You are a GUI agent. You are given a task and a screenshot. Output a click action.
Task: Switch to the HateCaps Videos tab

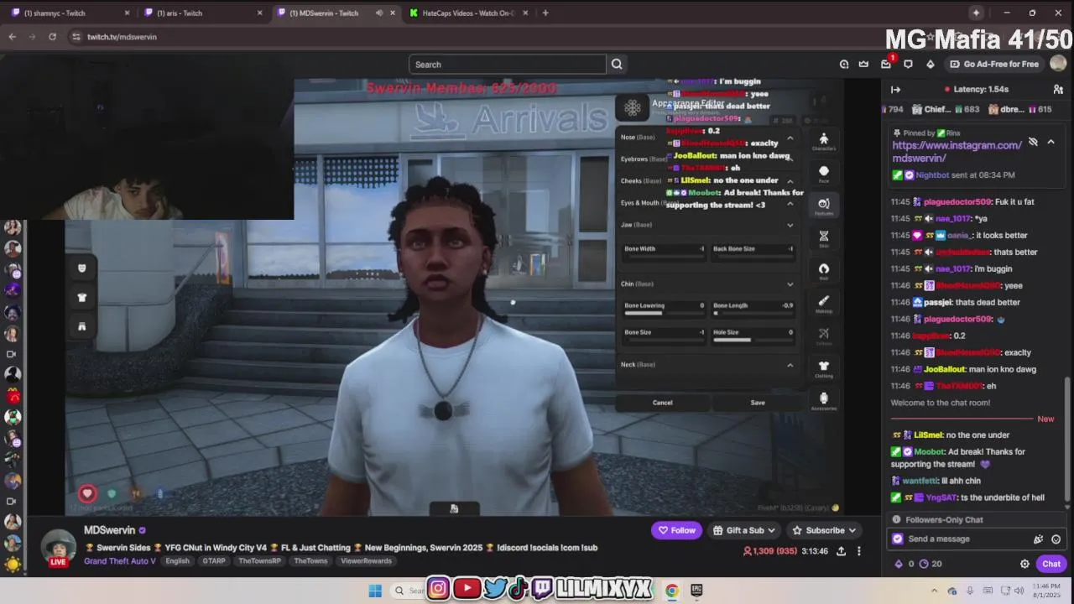point(467,13)
